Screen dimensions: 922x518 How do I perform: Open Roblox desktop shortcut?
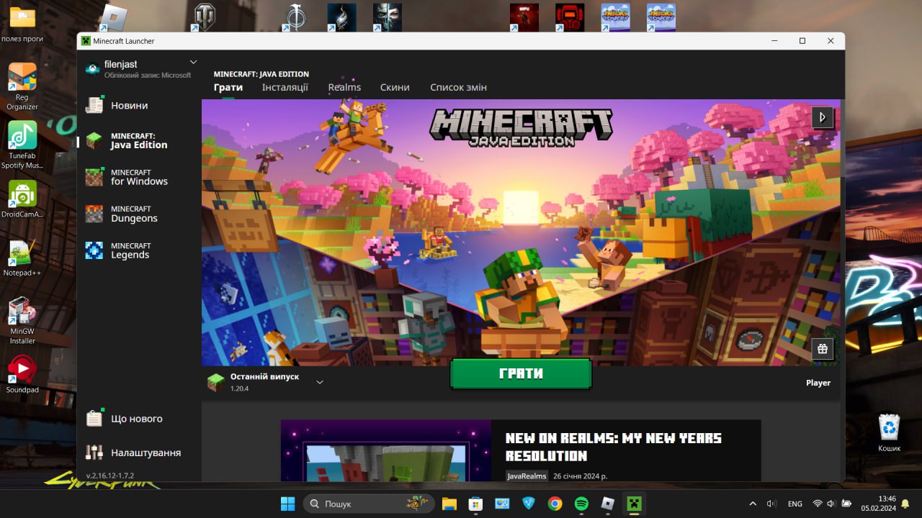[112, 17]
